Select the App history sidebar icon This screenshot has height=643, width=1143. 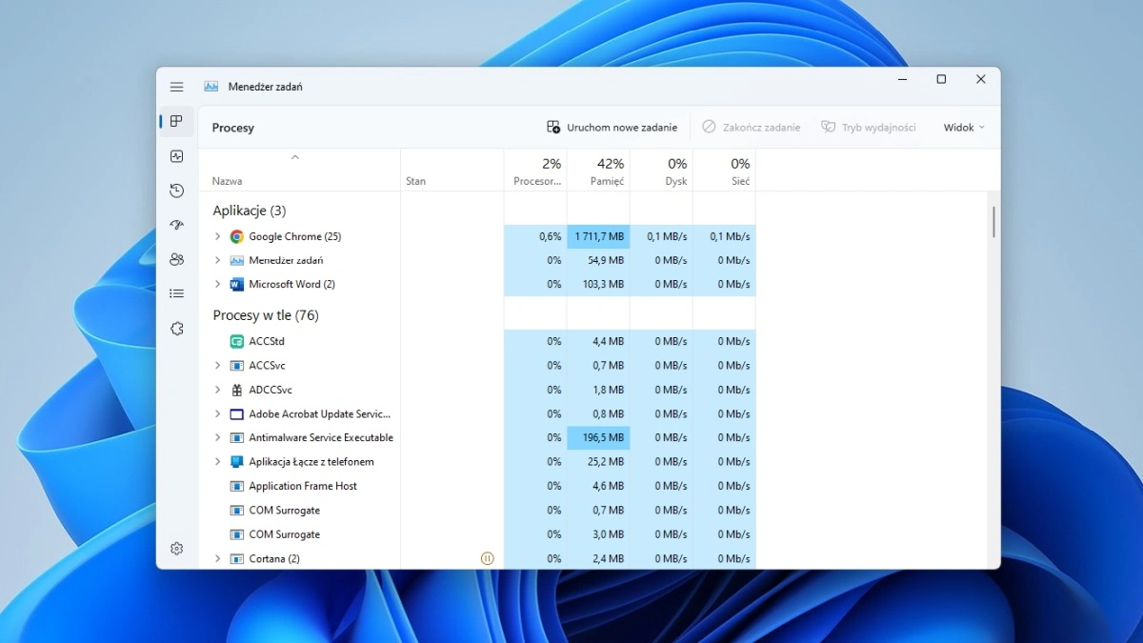176,191
